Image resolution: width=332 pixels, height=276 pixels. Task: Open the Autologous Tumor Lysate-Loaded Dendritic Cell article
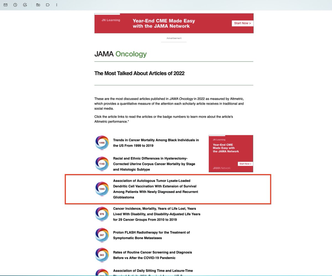pos(155,189)
